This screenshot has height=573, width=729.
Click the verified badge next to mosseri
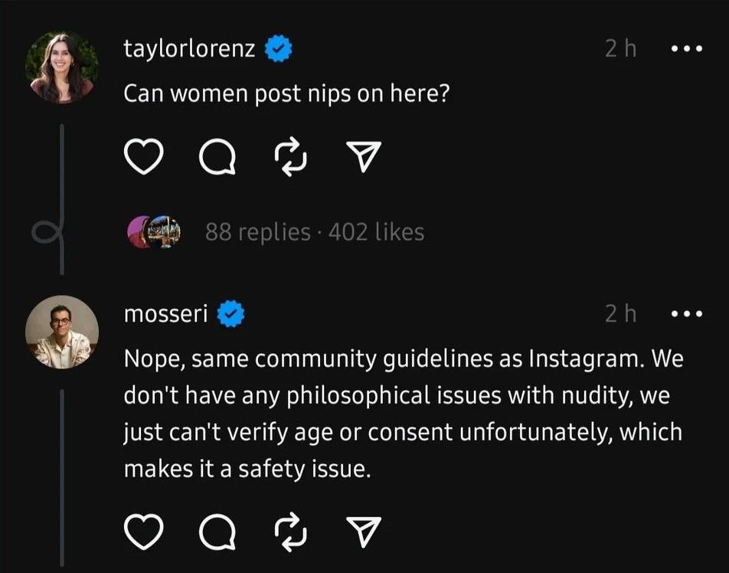(231, 314)
